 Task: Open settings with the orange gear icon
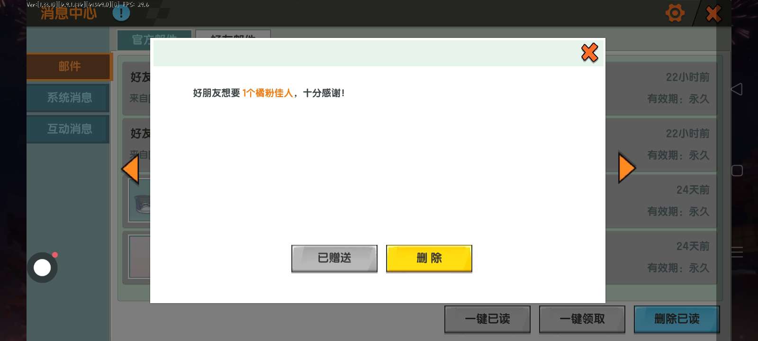(x=675, y=13)
